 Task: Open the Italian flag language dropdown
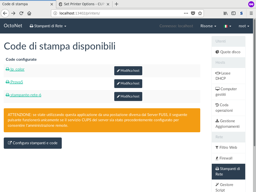tap(227, 26)
